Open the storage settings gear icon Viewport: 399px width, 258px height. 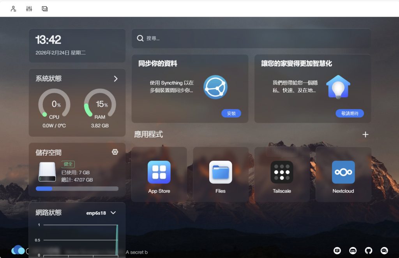click(x=115, y=152)
